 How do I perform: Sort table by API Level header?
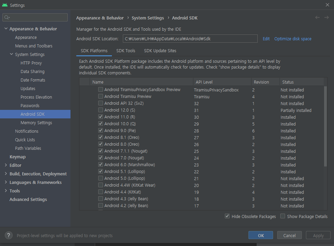tap(222, 82)
